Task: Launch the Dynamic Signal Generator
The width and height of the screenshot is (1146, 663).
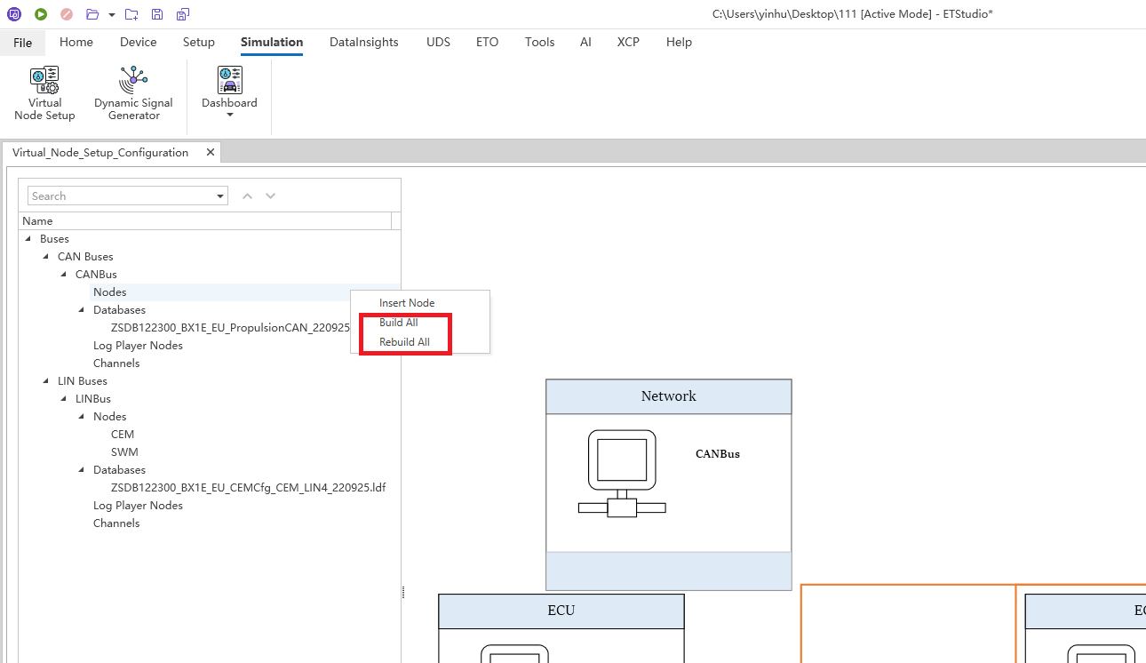Action: click(x=133, y=93)
